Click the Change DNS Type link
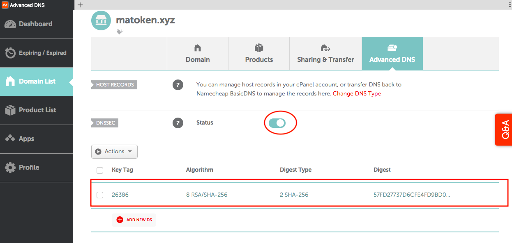 tap(357, 93)
